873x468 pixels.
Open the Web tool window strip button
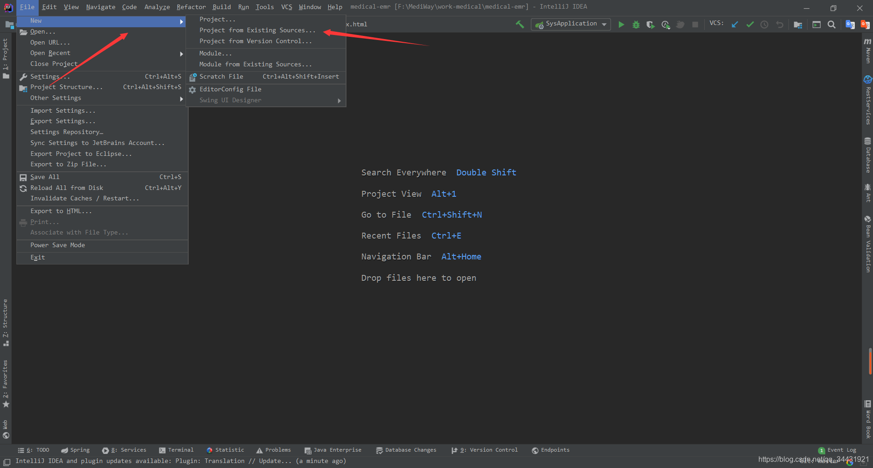(x=5, y=429)
